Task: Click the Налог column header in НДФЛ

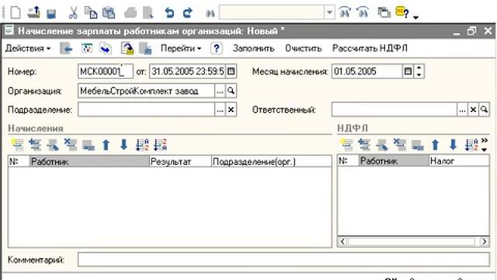Action: click(459, 161)
